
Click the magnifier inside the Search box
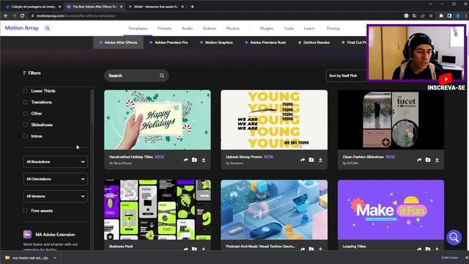click(x=162, y=76)
